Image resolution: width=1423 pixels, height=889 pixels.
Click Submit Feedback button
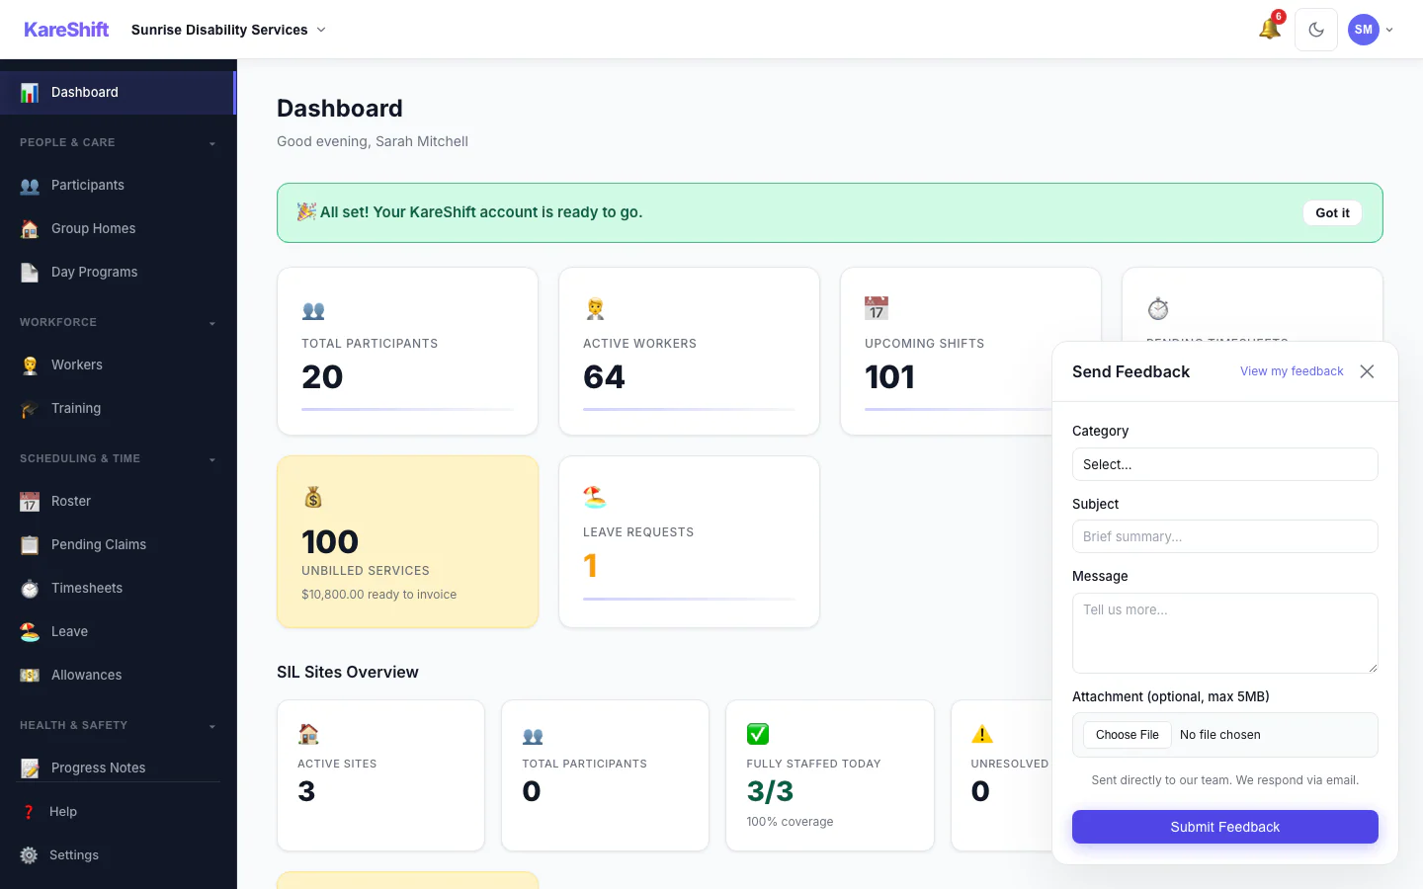pos(1224,827)
